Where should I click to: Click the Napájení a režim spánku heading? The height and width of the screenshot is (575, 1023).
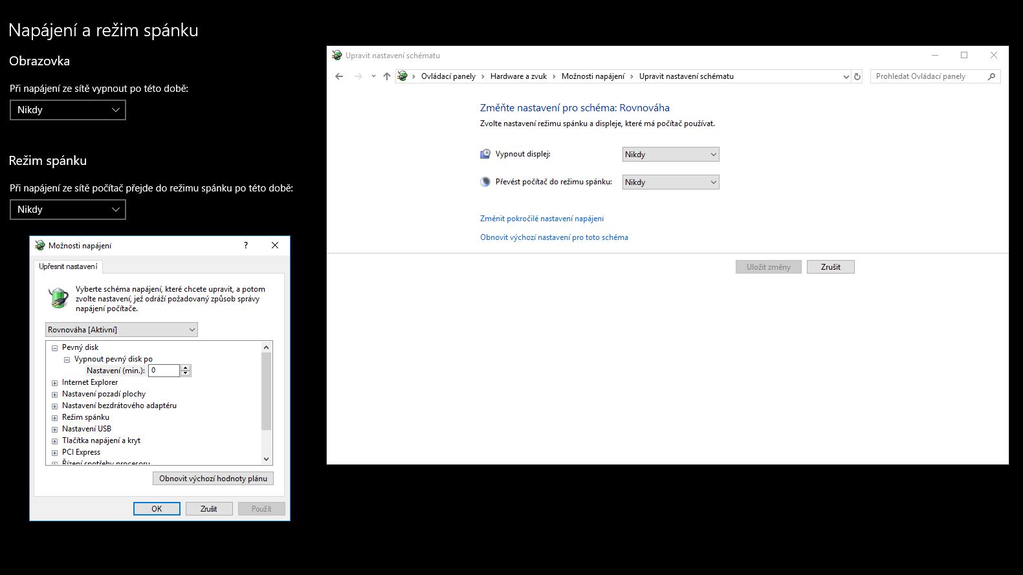[104, 30]
